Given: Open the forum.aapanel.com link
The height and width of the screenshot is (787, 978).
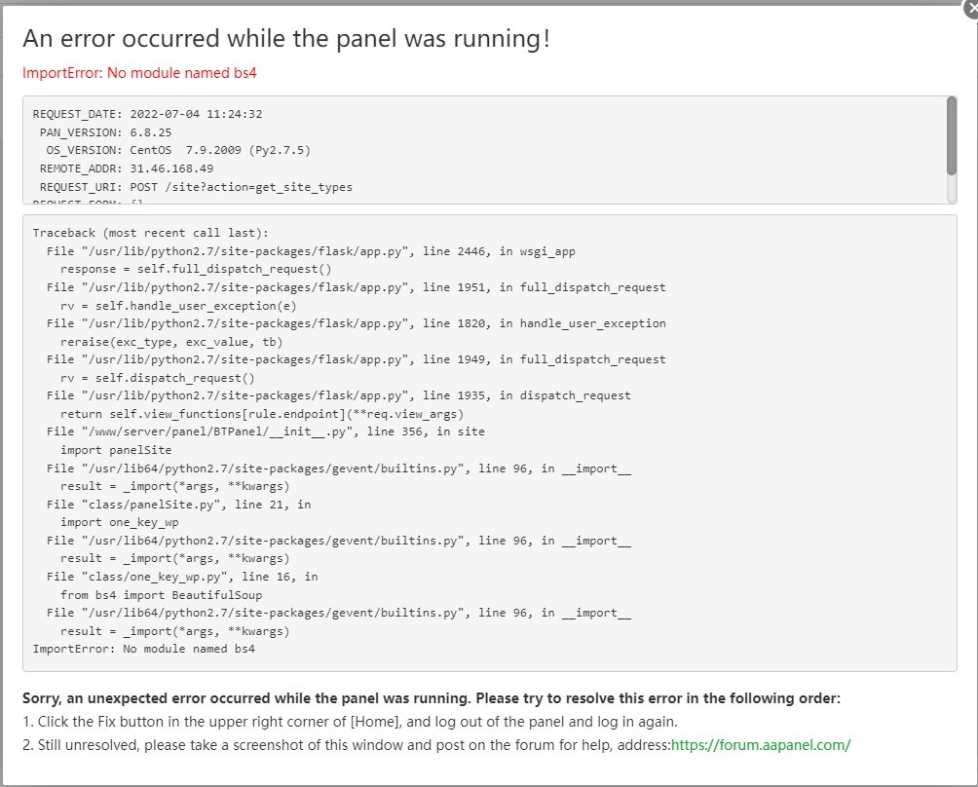Looking at the screenshot, I should click(761, 745).
